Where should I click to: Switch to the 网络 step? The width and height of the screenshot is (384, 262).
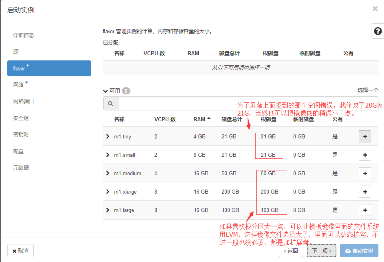coord(19,85)
